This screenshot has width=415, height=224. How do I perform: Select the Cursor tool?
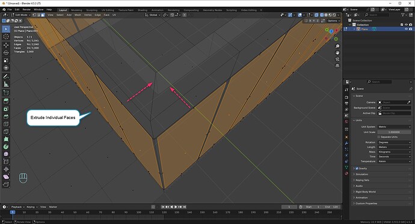6,37
